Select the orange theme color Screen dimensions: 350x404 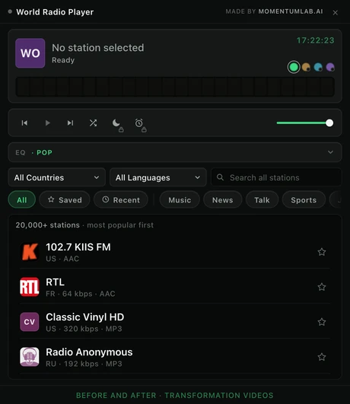click(x=306, y=67)
